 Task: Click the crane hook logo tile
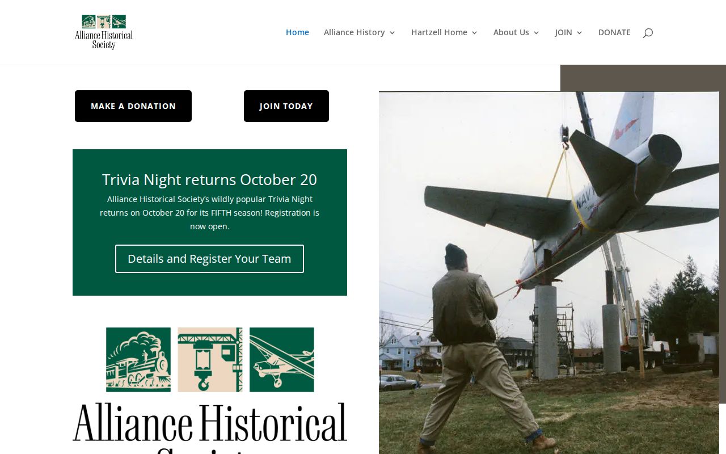[210, 360]
